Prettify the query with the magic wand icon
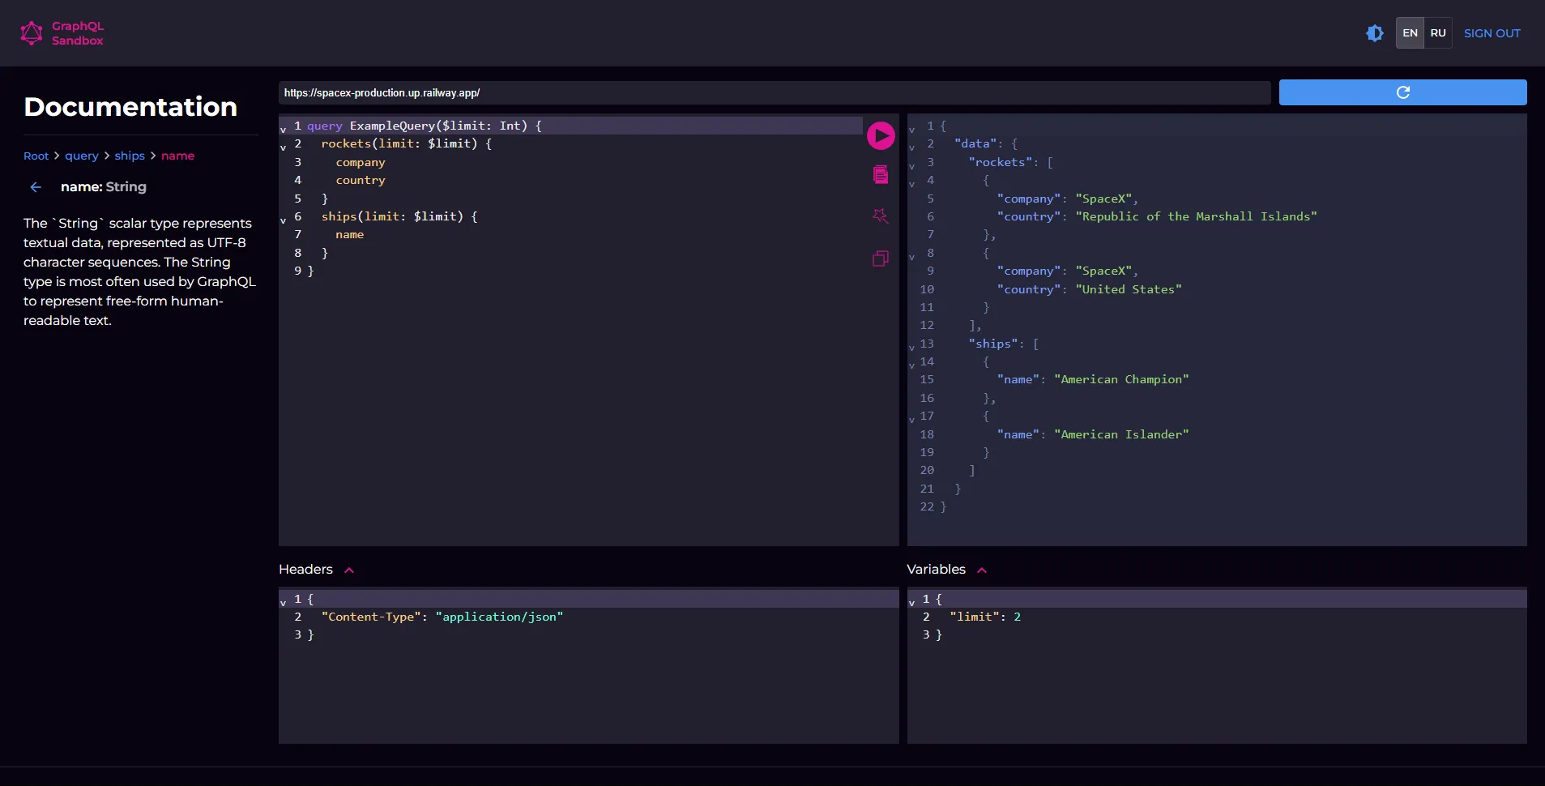Viewport: 1545px width, 786px height. click(881, 216)
